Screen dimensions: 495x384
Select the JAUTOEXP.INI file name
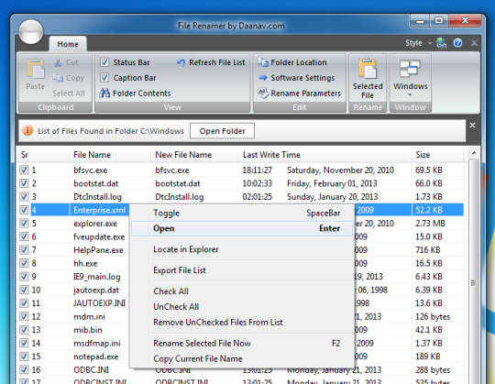point(99,303)
